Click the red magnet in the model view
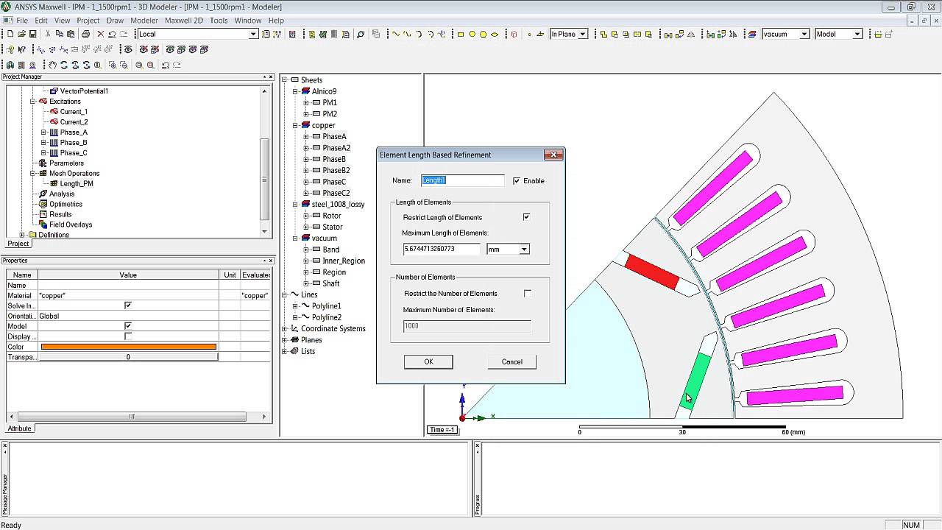This screenshot has height=530, width=942. (652, 272)
